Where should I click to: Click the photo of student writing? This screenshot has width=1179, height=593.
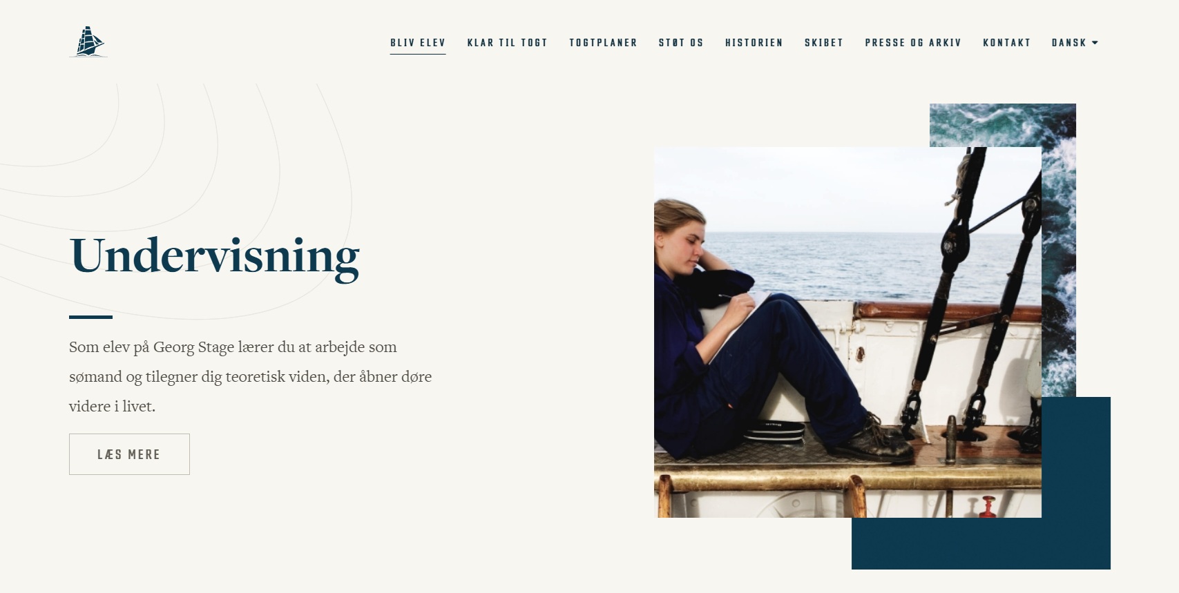847,332
